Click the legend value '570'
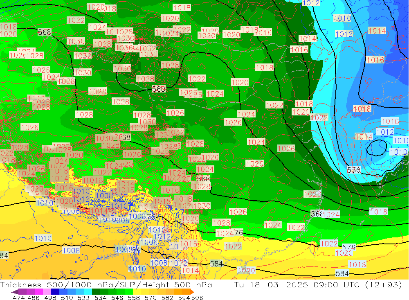 (151, 298)
